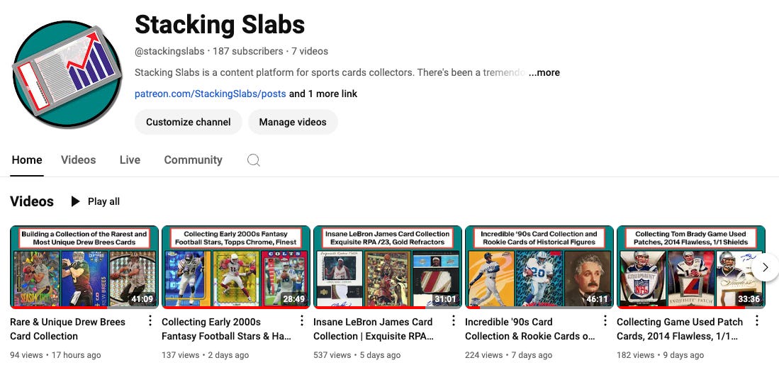
Task: Click the Manage videos button
Action: (293, 122)
